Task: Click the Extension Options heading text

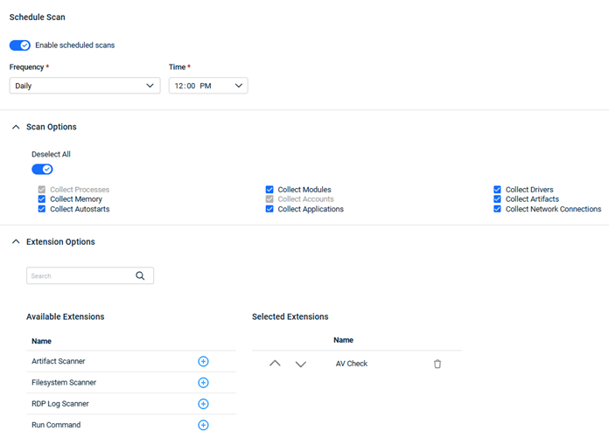Action: (x=60, y=241)
